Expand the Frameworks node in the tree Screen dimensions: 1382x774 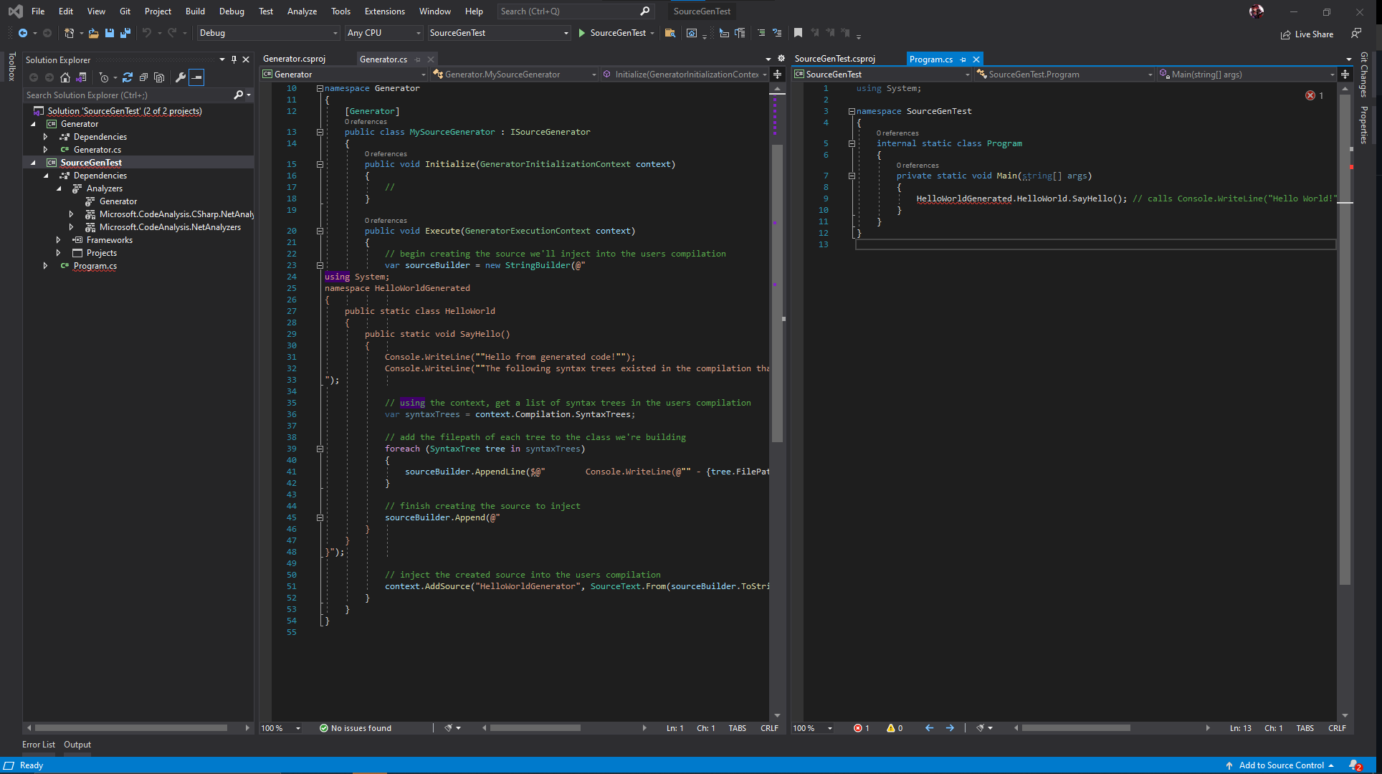(x=59, y=240)
